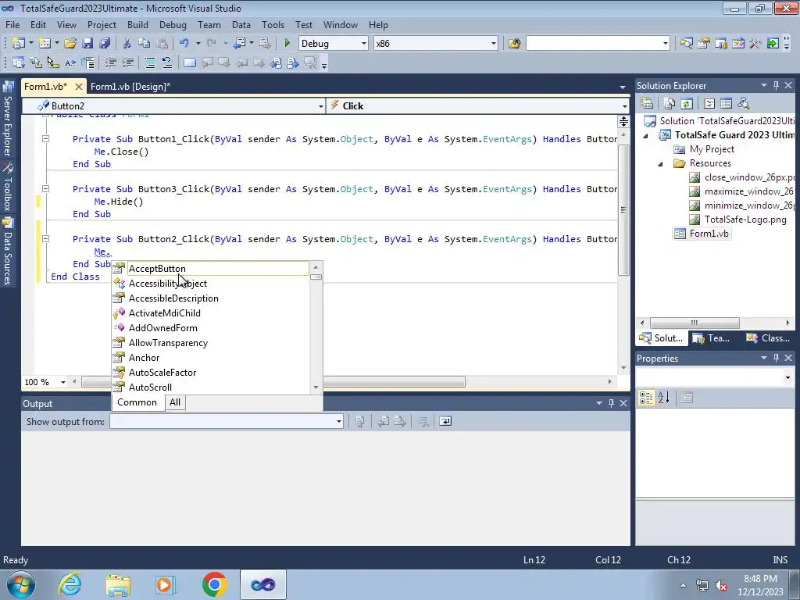Open the Team Explorer tab
Image resolution: width=800 pixels, height=600 pixels.
(x=711, y=338)
